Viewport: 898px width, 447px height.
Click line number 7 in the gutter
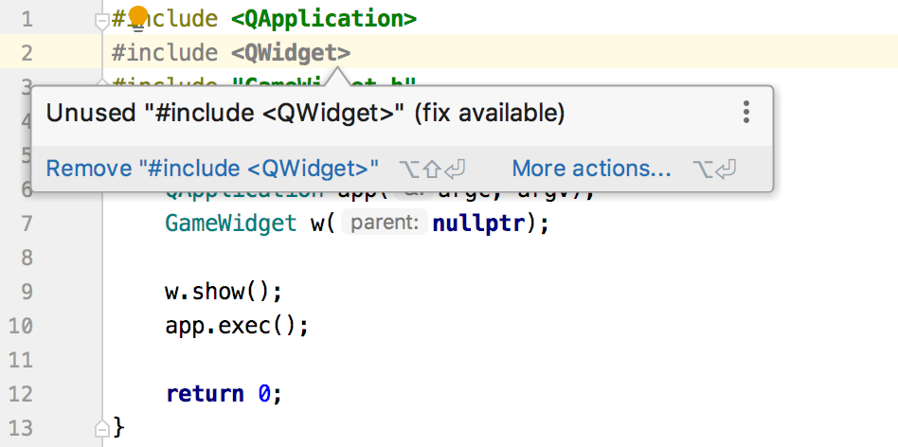[27, 223]
